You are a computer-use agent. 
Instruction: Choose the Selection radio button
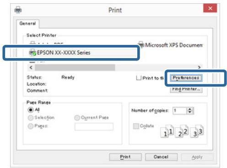(x=31, y=118)
